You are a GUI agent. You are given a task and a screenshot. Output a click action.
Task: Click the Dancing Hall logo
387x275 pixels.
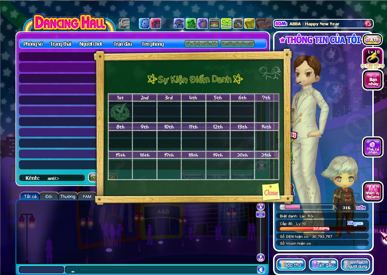70,23
